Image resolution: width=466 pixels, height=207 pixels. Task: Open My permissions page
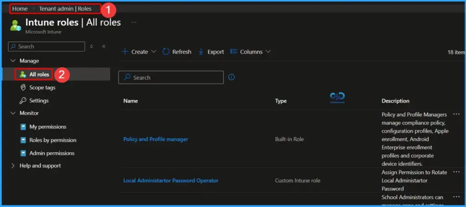[48, 127]
